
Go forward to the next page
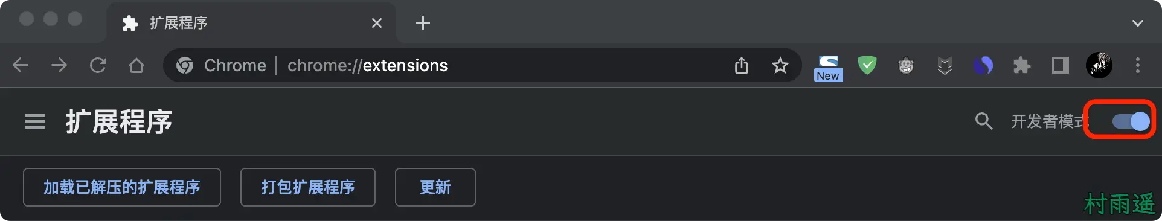point(59,65)
